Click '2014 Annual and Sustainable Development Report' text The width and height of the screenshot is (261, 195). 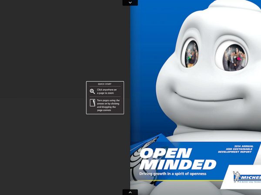point(236,149)
